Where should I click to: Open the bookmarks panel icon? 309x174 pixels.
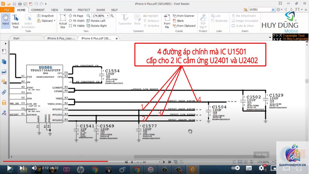click(x=4, y=51)
